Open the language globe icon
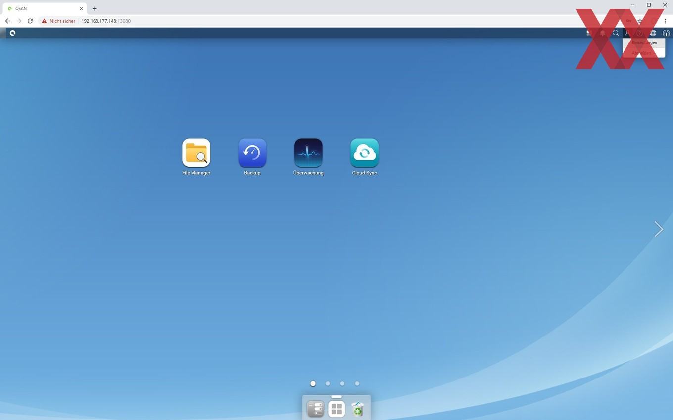 pyautogui.click(x=653, y=33)
